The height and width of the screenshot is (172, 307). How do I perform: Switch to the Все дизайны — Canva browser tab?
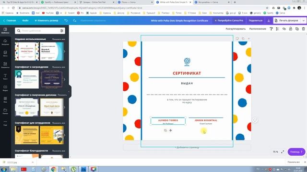[212, 2]
